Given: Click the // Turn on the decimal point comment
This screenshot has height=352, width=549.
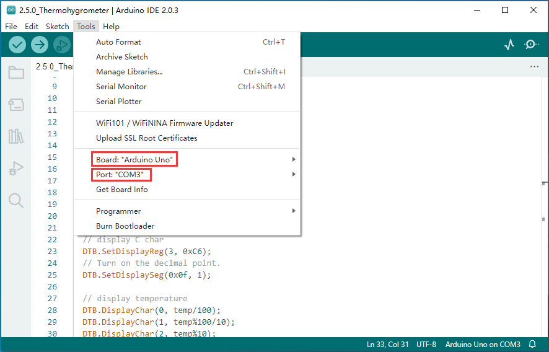Looking at the screenshot, I should click(152, 263).
